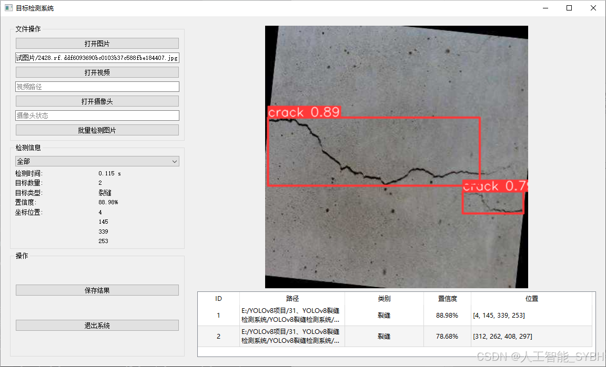Click the 目标类型 label
606x367 pixels.
point(29,193)
